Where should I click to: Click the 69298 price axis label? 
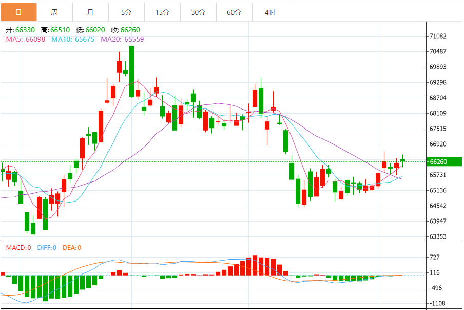click(x=438, y=82)
